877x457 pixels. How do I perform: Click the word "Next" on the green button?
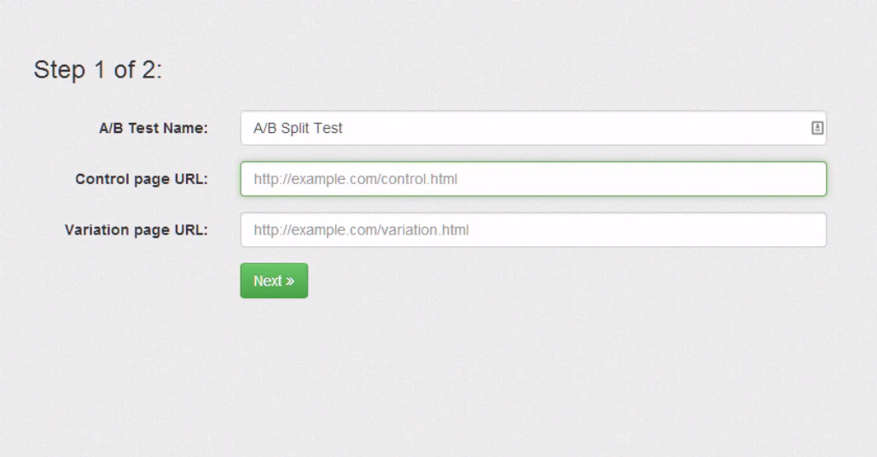267,281
